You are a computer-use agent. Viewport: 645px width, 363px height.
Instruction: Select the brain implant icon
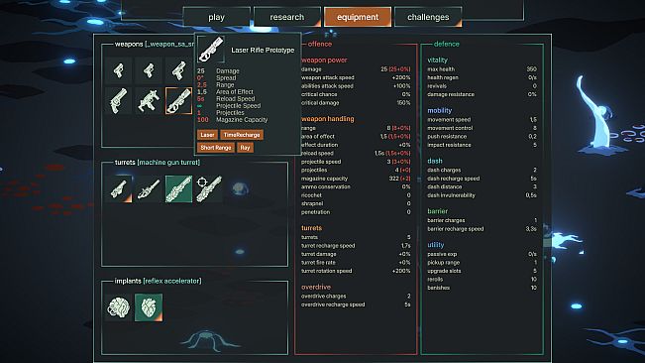tap(119, 307)
